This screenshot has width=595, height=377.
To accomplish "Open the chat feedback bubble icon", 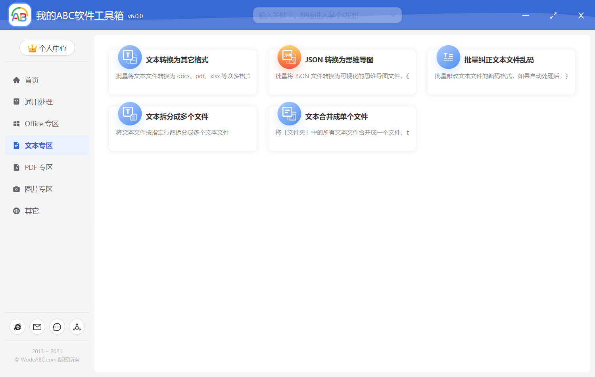I will [x=57, y=327].
